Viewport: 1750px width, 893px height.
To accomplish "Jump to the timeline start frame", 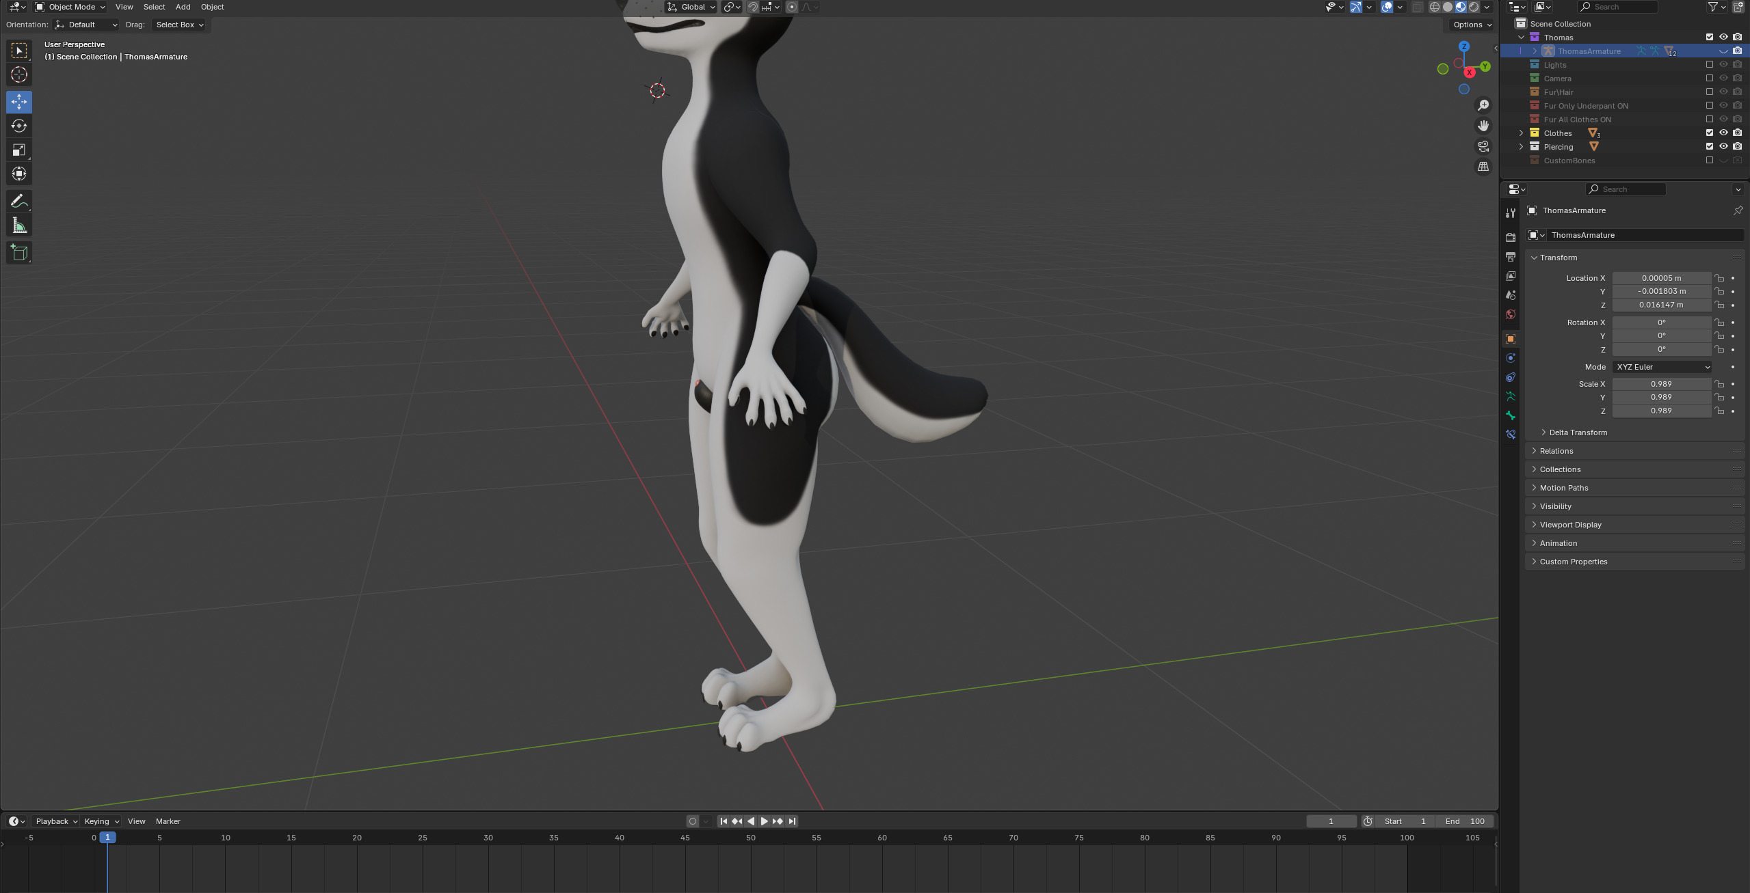I will click(x=723, y=821).
